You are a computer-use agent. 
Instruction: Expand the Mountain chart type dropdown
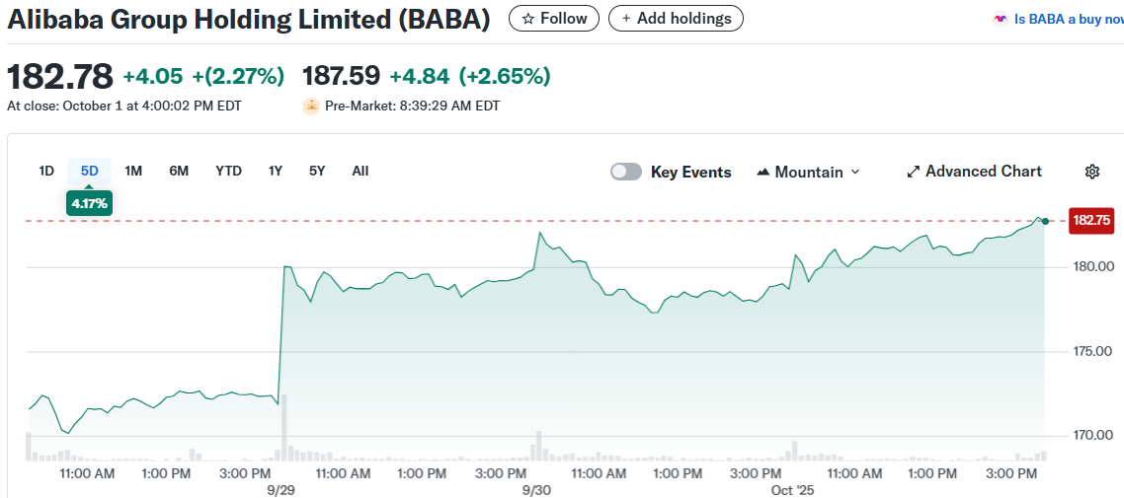pos(855,172)
